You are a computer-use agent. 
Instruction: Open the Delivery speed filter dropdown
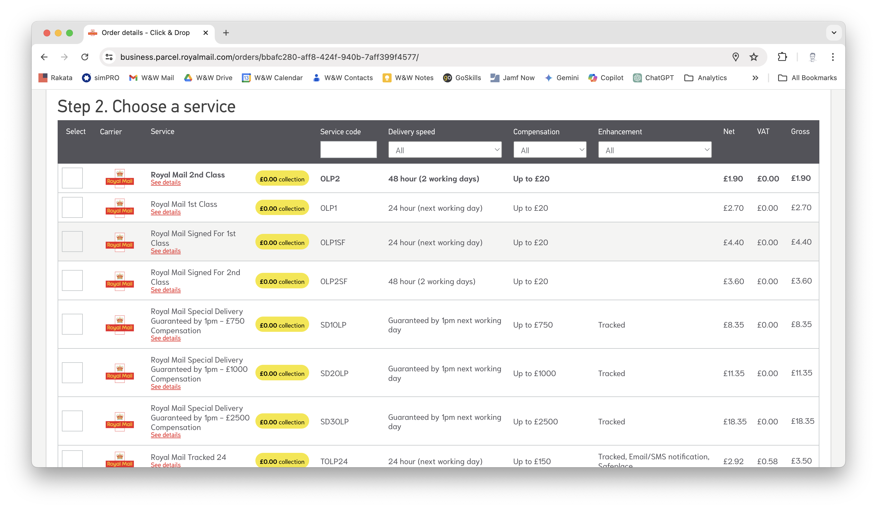tap(444, 150)
